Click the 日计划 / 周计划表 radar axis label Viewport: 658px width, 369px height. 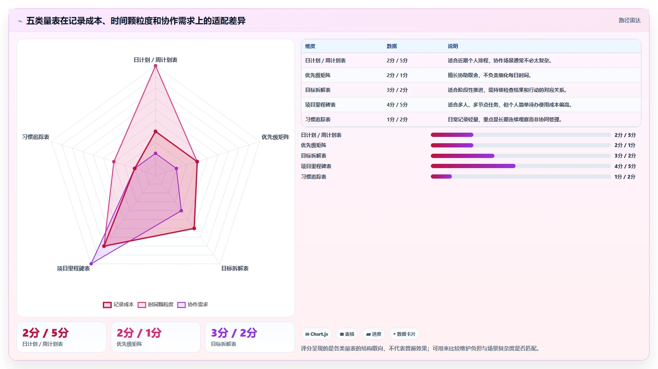[156, 60]
